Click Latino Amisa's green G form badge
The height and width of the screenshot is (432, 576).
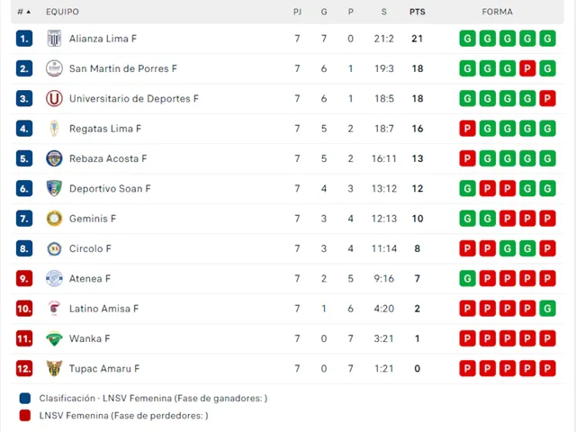tap(547, 309)
